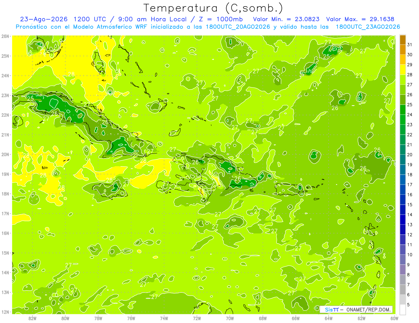This screenshot has width=419, height=323.
Task: Click the legend scale label 18
Action: click(x=410, y=175)
